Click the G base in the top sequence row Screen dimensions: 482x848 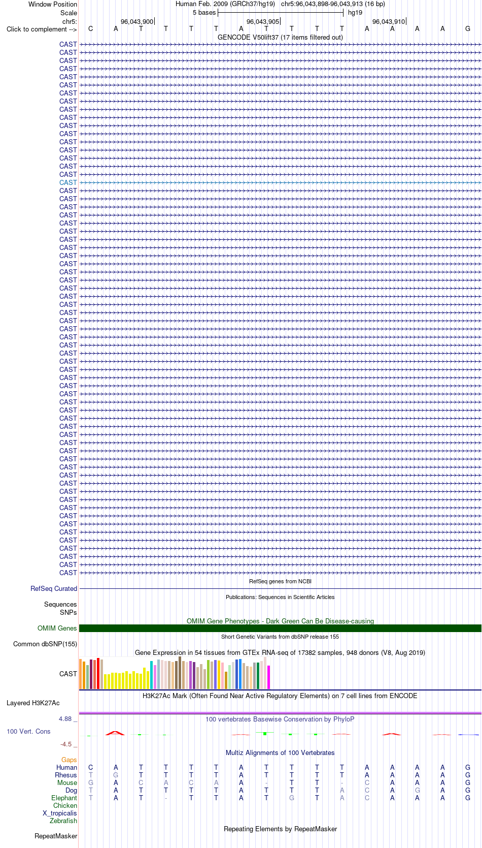tap(468, 28)
